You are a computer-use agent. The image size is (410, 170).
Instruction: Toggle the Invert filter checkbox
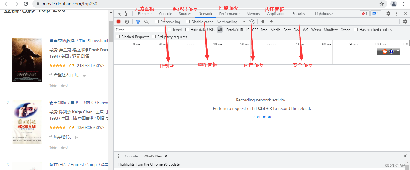(170, 29)
